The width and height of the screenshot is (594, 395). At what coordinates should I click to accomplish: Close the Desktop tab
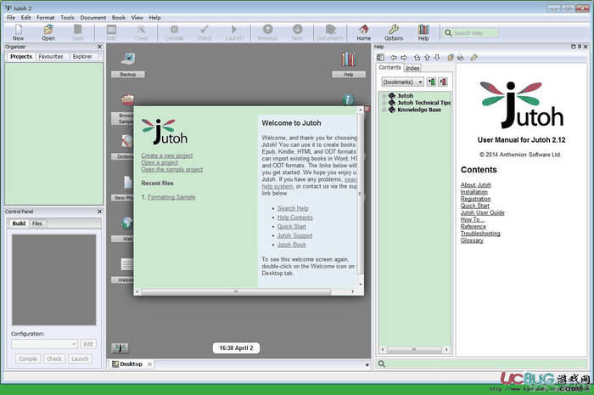coord(149,364)
